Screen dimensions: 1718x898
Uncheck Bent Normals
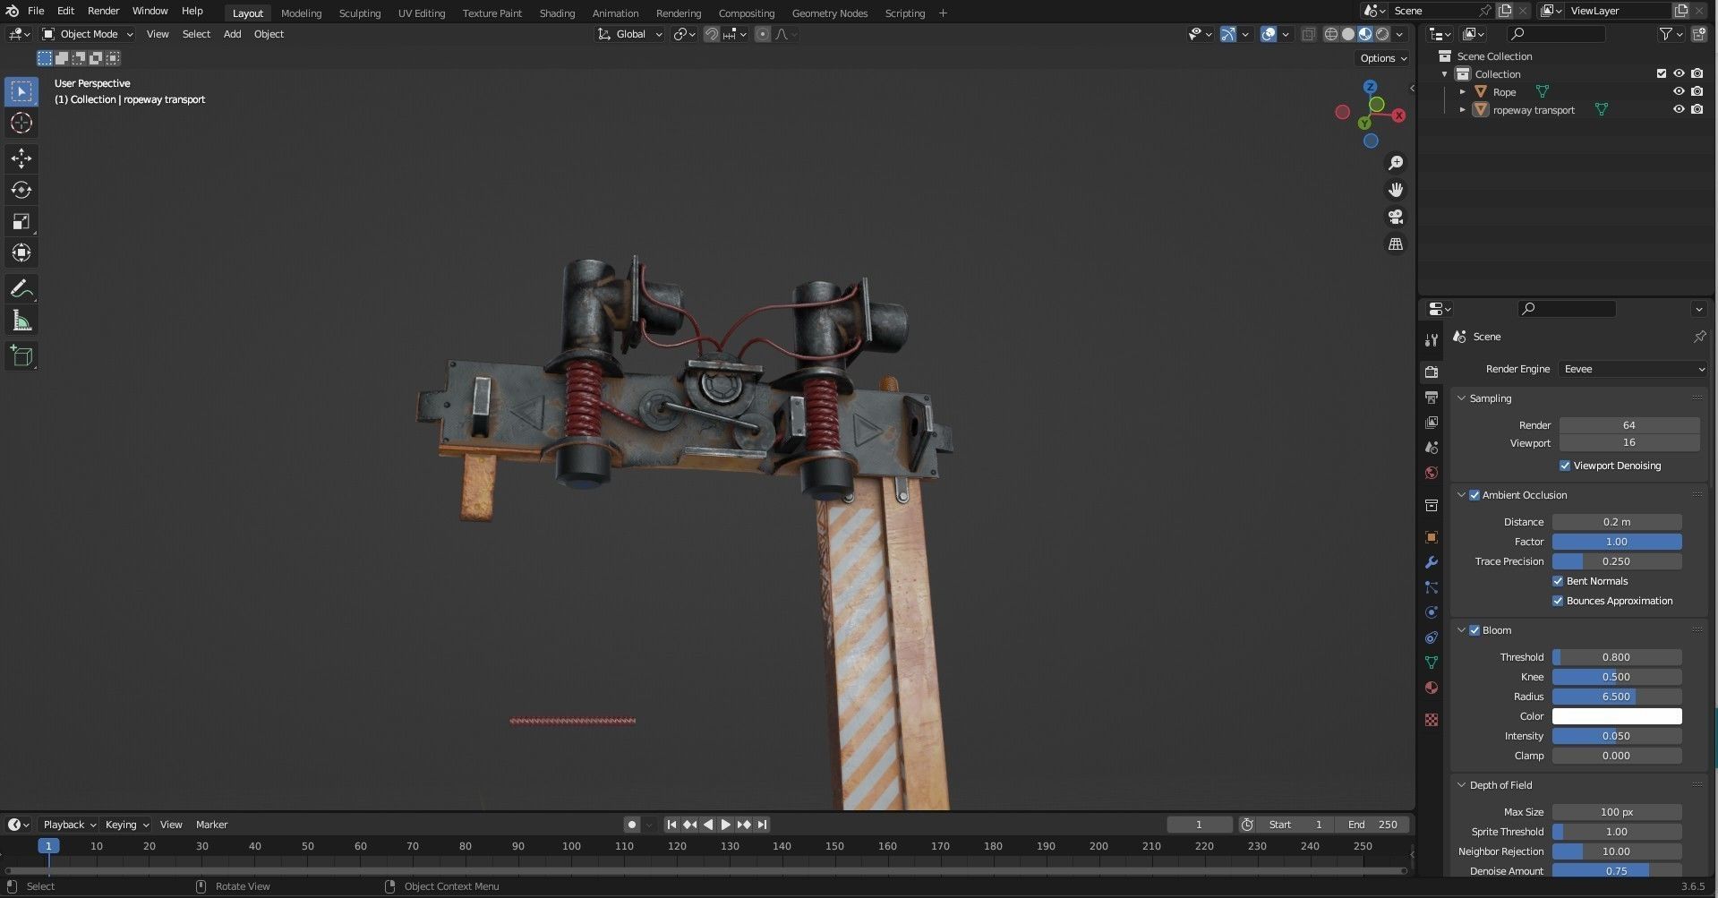point(1558,581)
